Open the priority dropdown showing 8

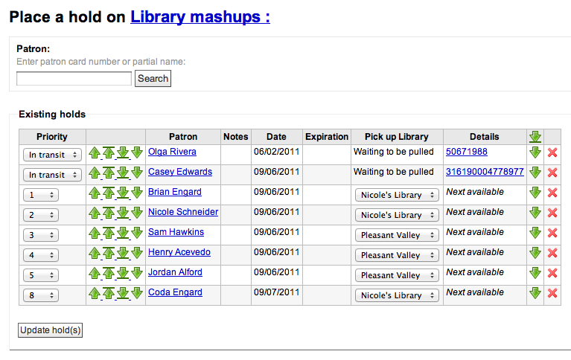(41, 295)
